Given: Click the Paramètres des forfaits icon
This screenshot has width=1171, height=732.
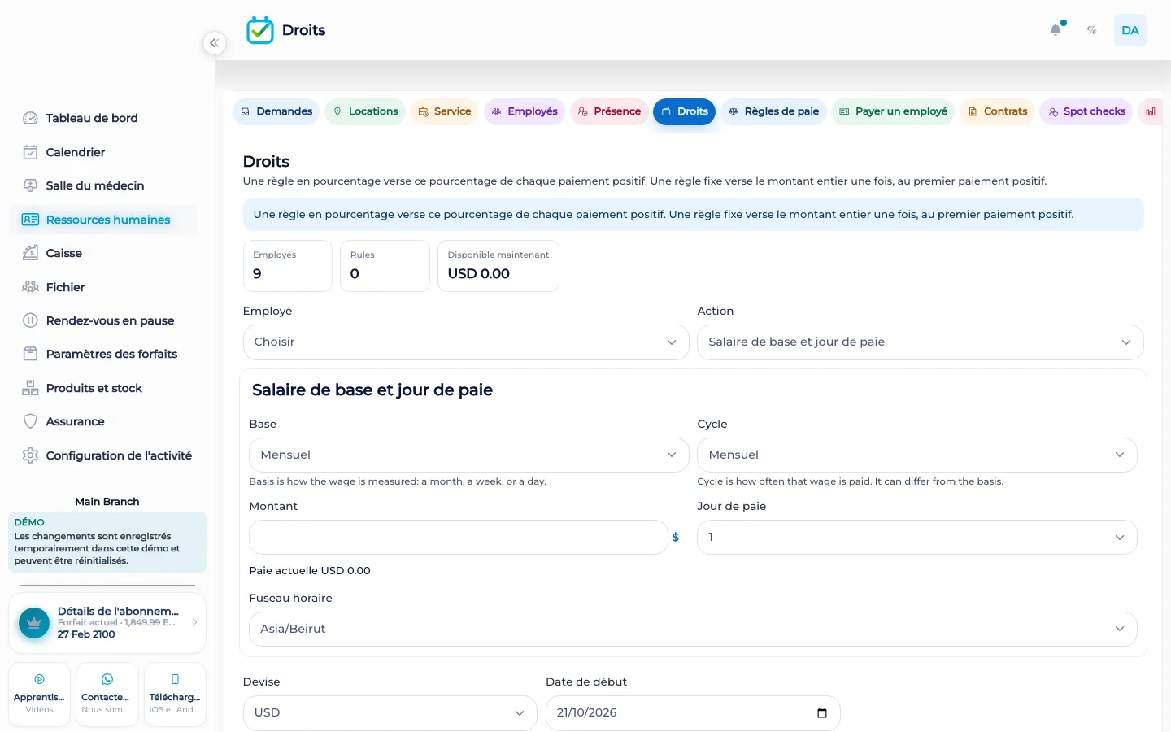Looking at the screenshot, I should pos(30,354).
